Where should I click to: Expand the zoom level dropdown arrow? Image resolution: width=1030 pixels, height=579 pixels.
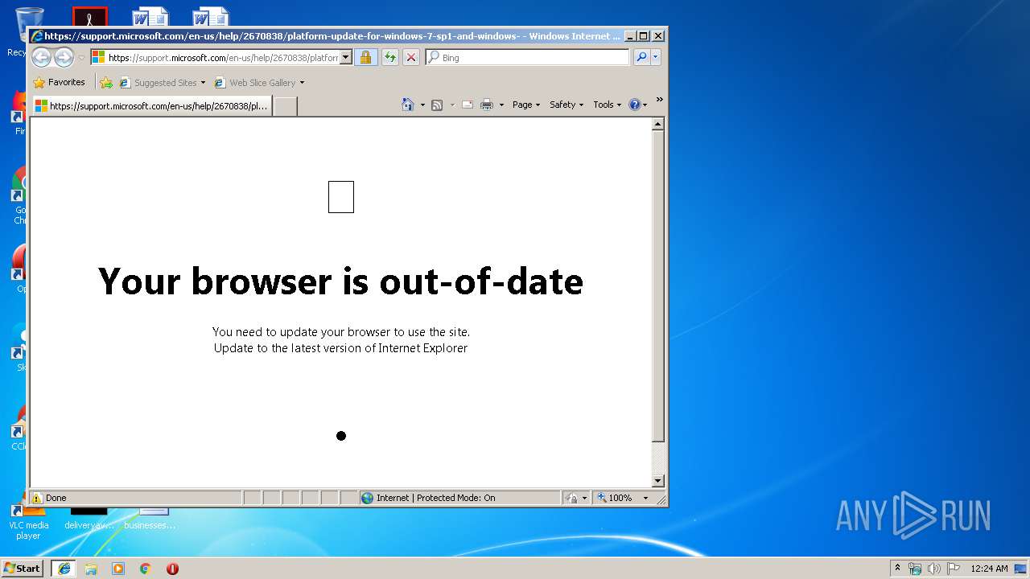point(645,498)
